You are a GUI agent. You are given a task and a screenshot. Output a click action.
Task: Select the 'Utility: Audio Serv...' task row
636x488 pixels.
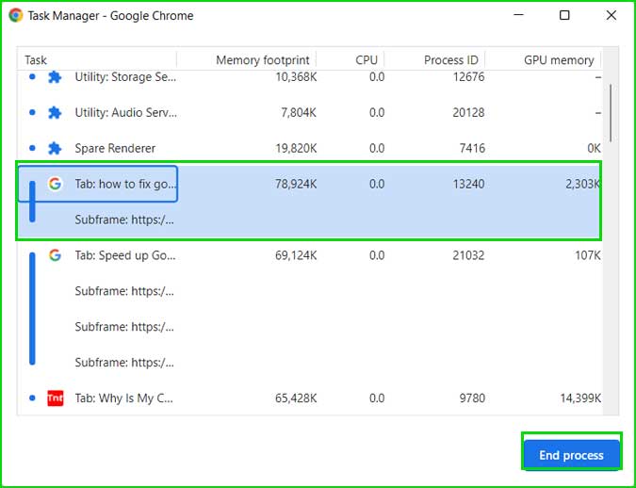coord(309,112)
